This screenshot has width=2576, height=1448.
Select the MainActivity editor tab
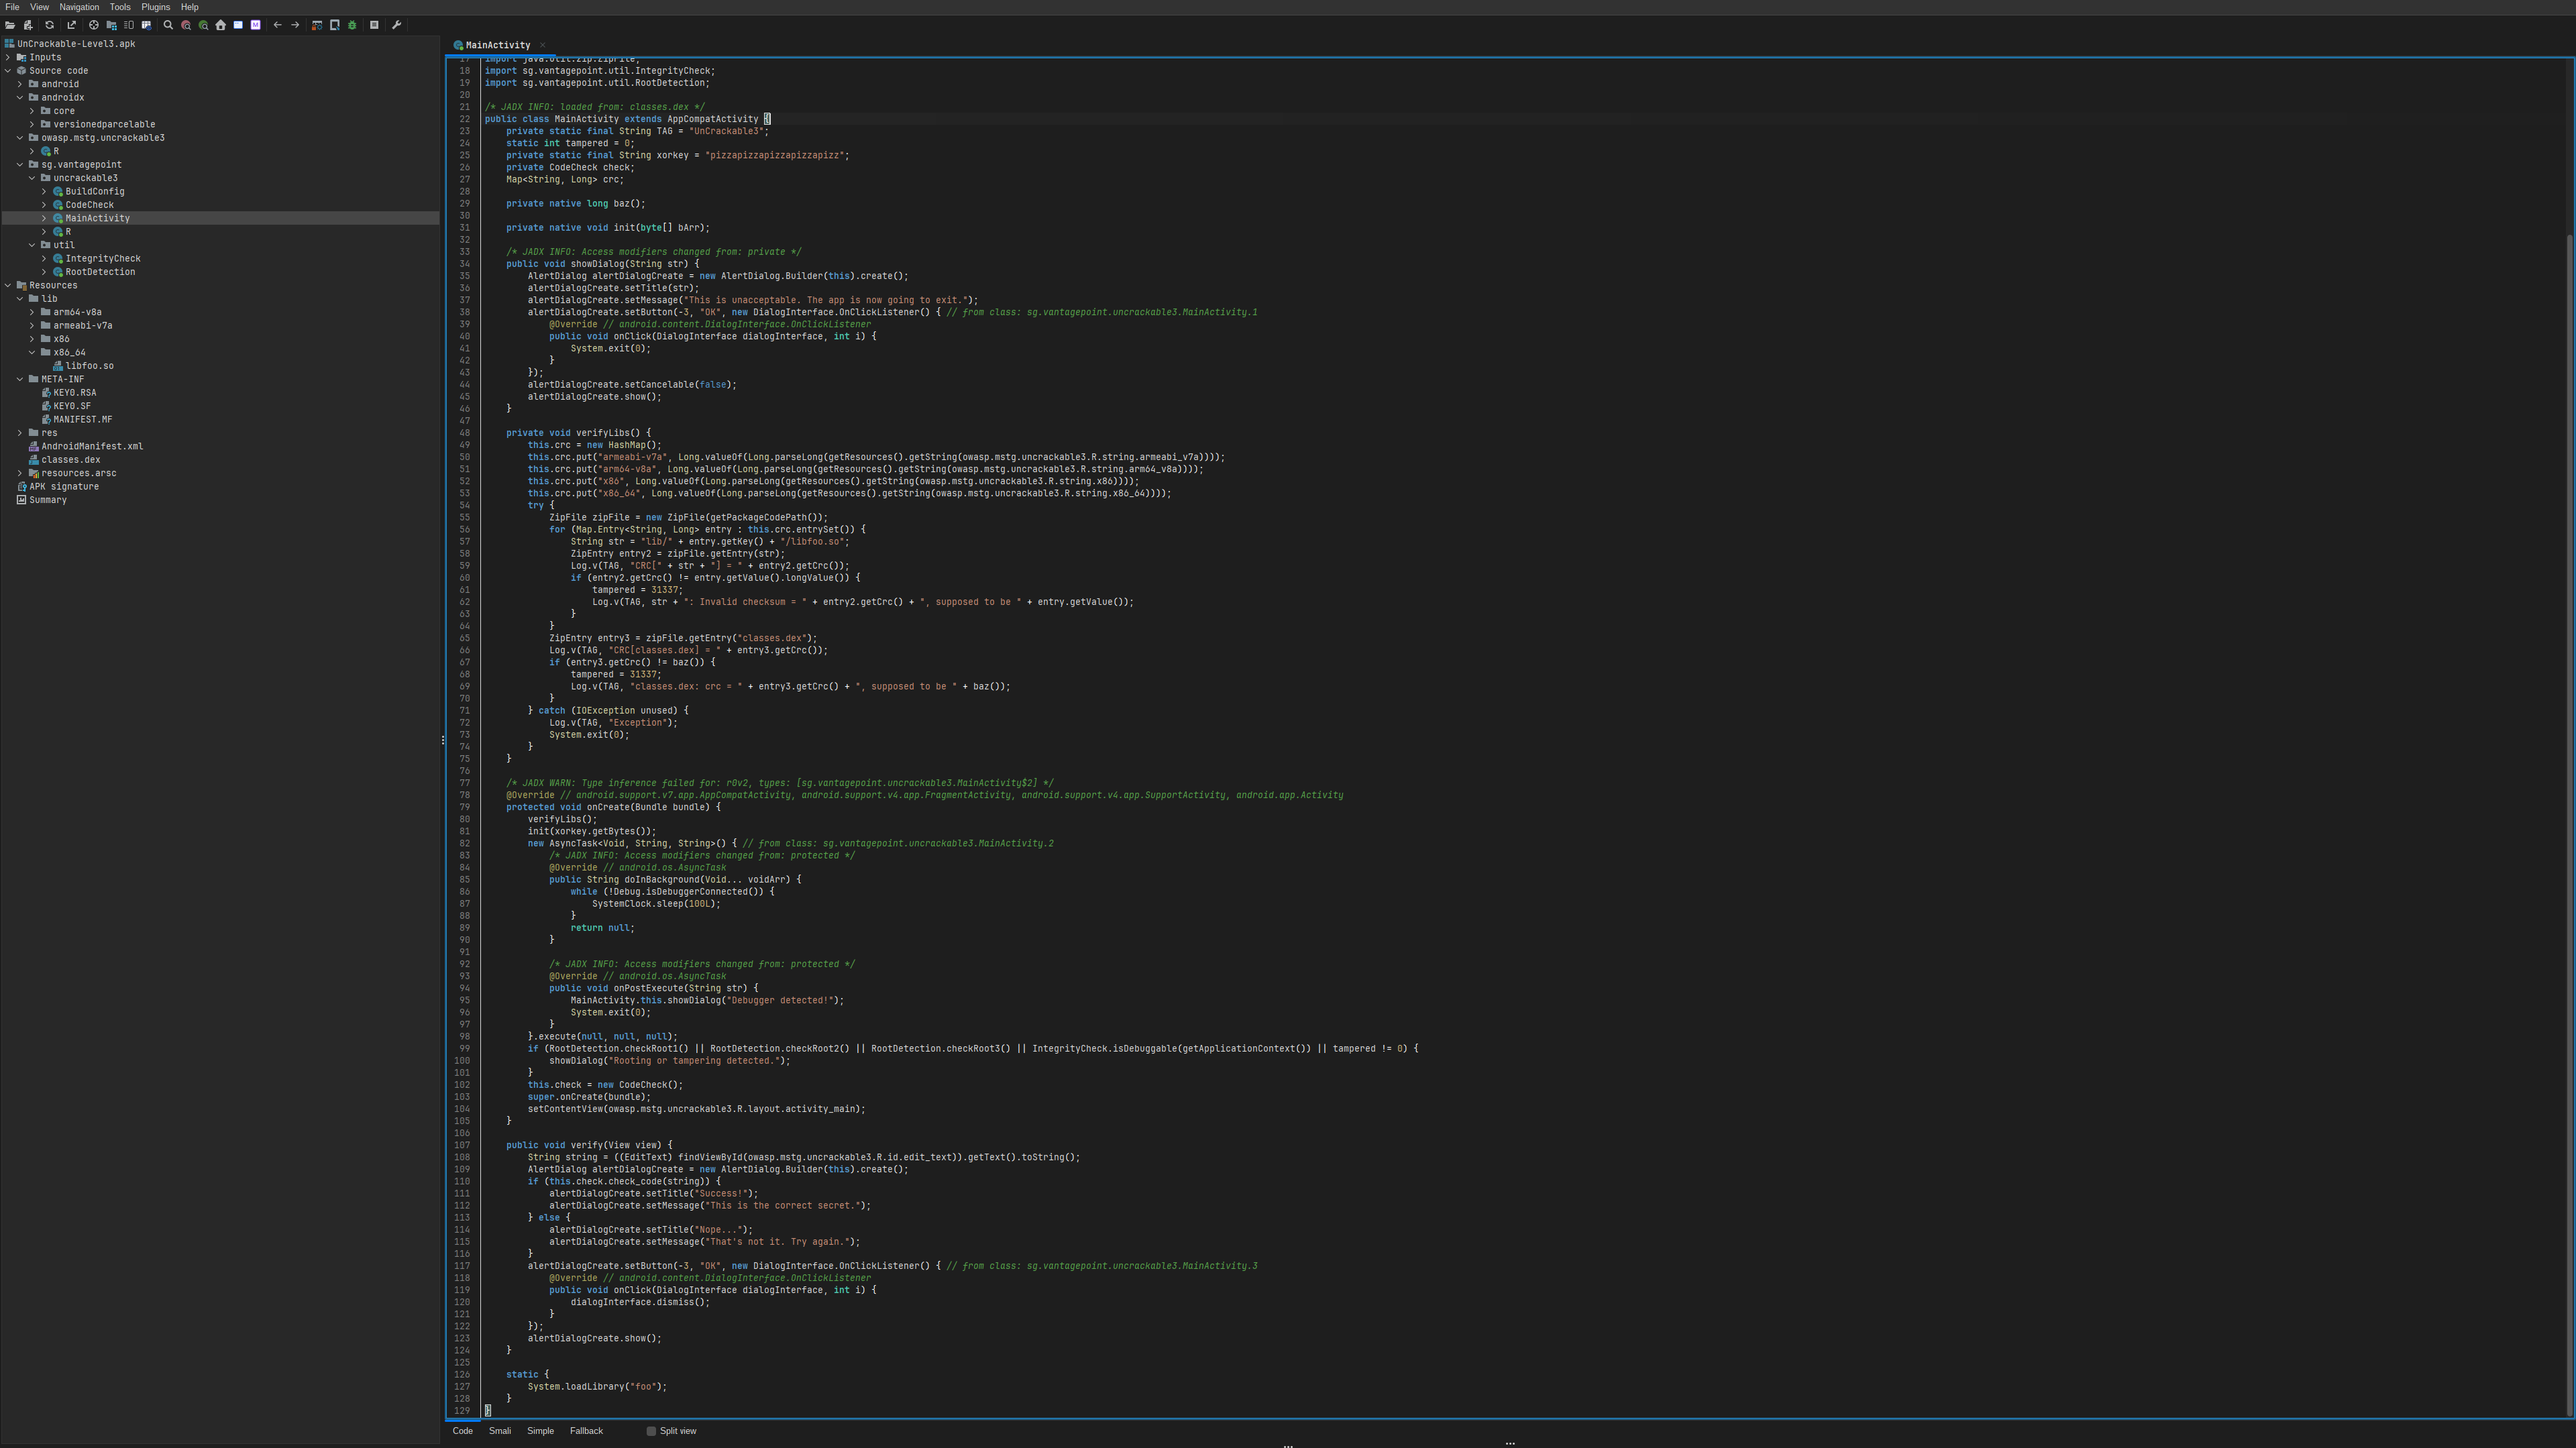pyautogui.click(x=497, y=45)
